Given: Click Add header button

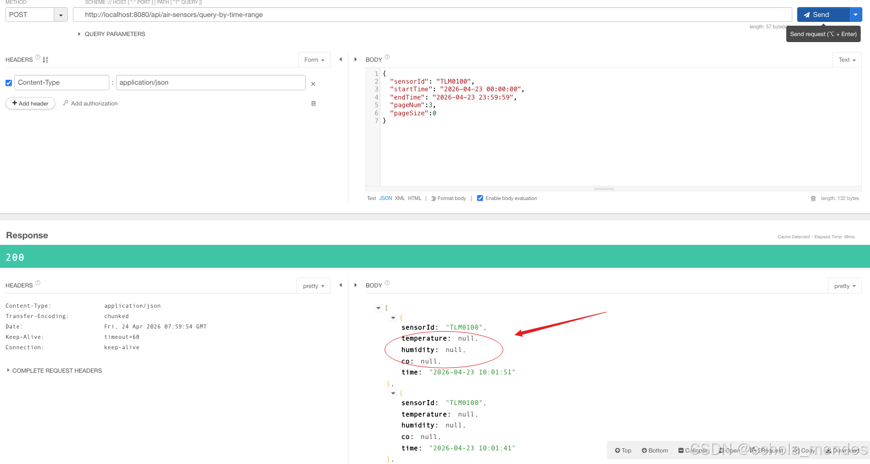Looking at the screenshot, I should [x=31, y=103].
